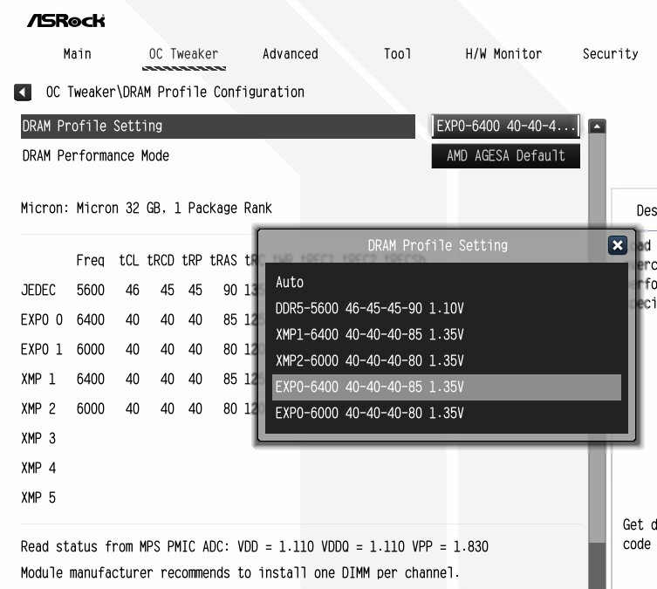The width and height of the screenshot is (657, 589).
Task: Select the Auto profile option
Action: point(447,283)
